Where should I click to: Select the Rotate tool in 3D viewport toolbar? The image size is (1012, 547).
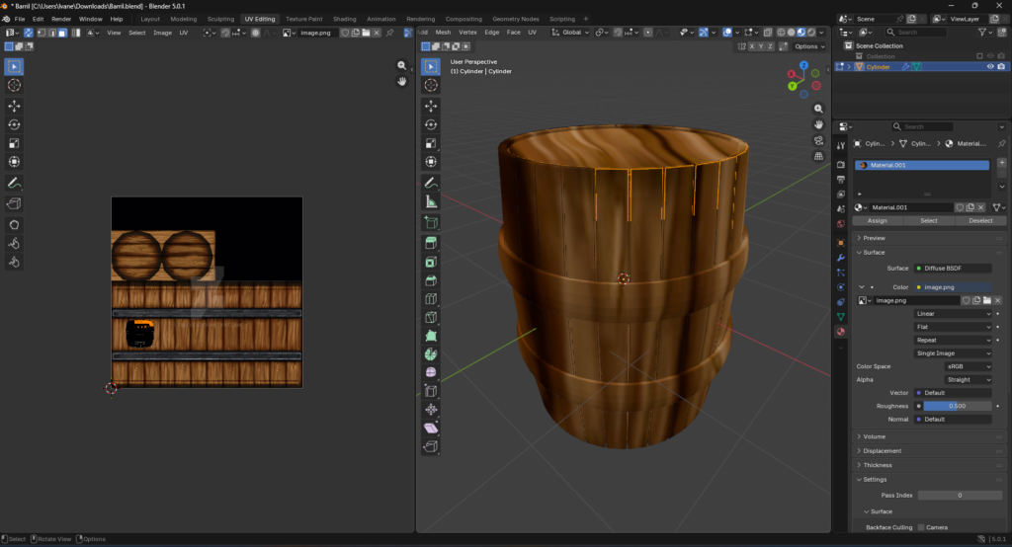[431, 123]
